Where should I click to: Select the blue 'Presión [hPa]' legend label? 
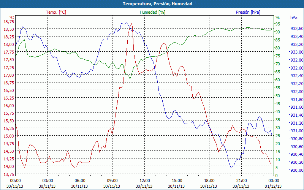248,12
